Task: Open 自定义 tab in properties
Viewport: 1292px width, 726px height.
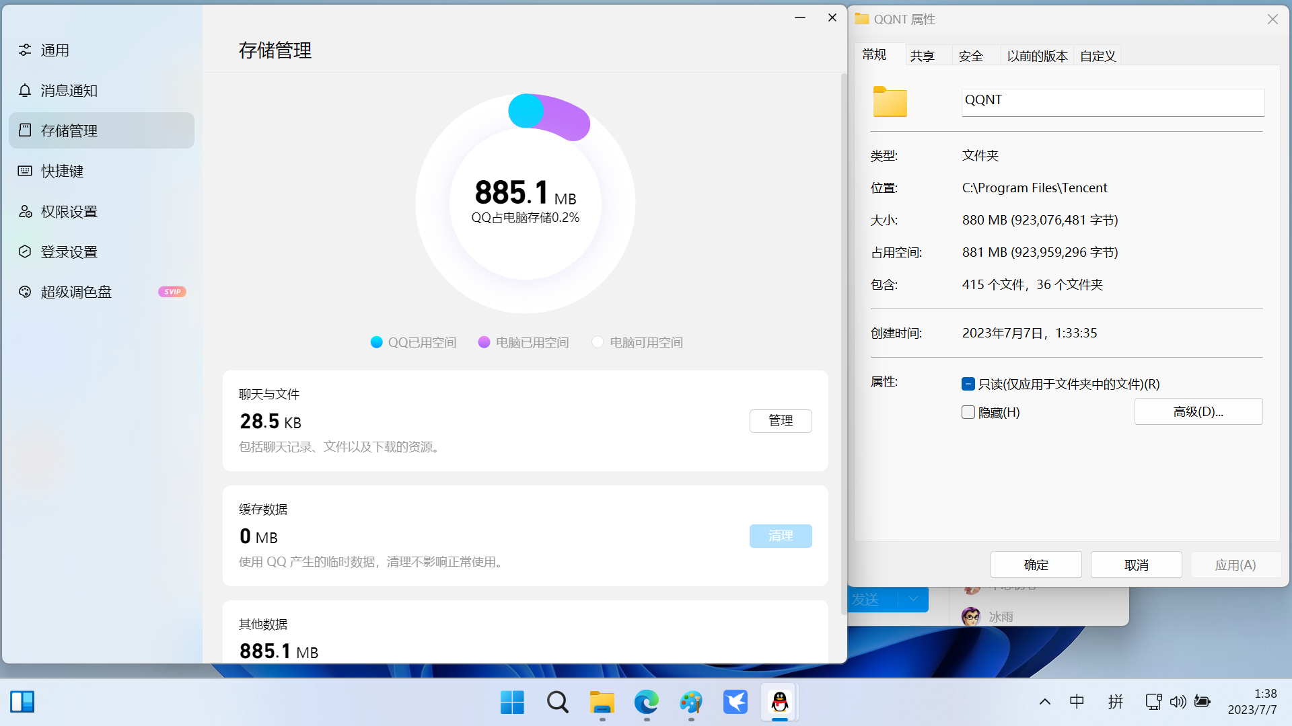Action: click(1098, 56)
